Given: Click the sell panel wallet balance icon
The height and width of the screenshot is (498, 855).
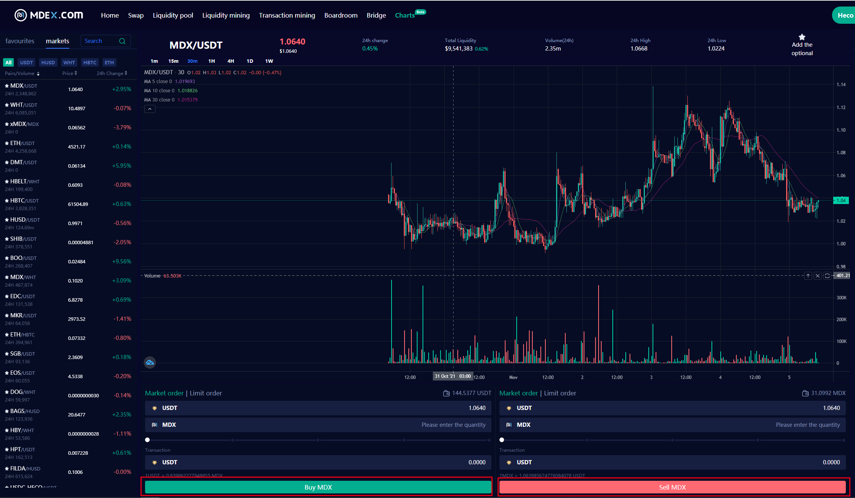Looking at the screenshot, I should pos(805,393).
